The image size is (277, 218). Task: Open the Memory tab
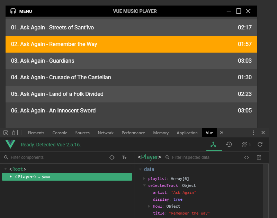tap(161, 133)
